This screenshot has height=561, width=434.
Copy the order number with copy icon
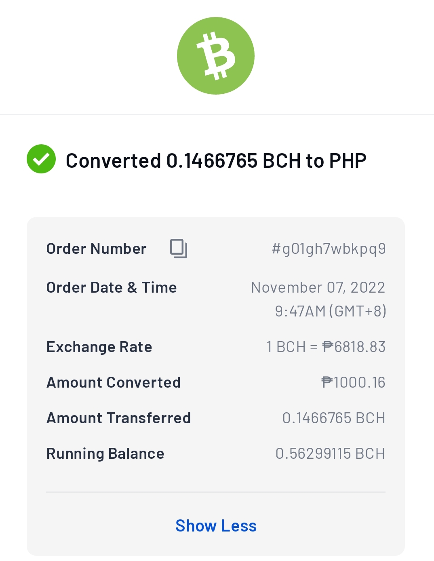click(179, 249)
